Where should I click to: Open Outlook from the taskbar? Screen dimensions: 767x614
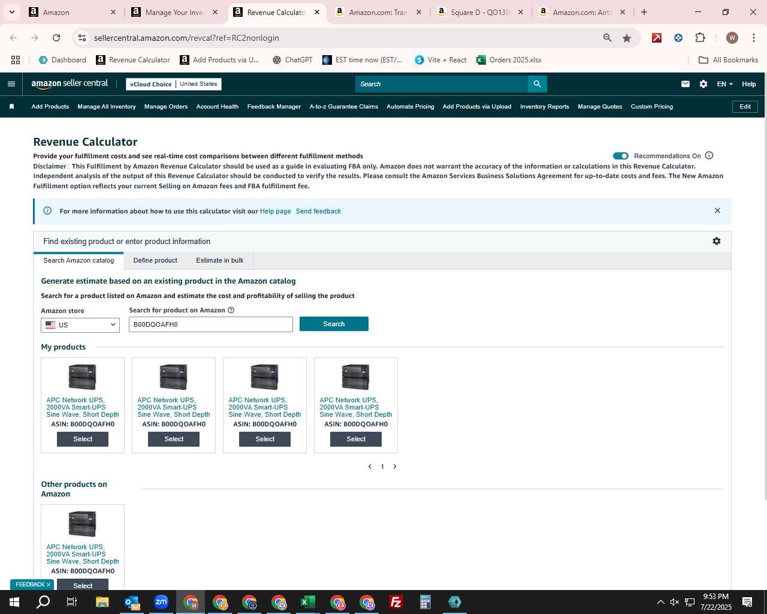(x=132, y=602)
